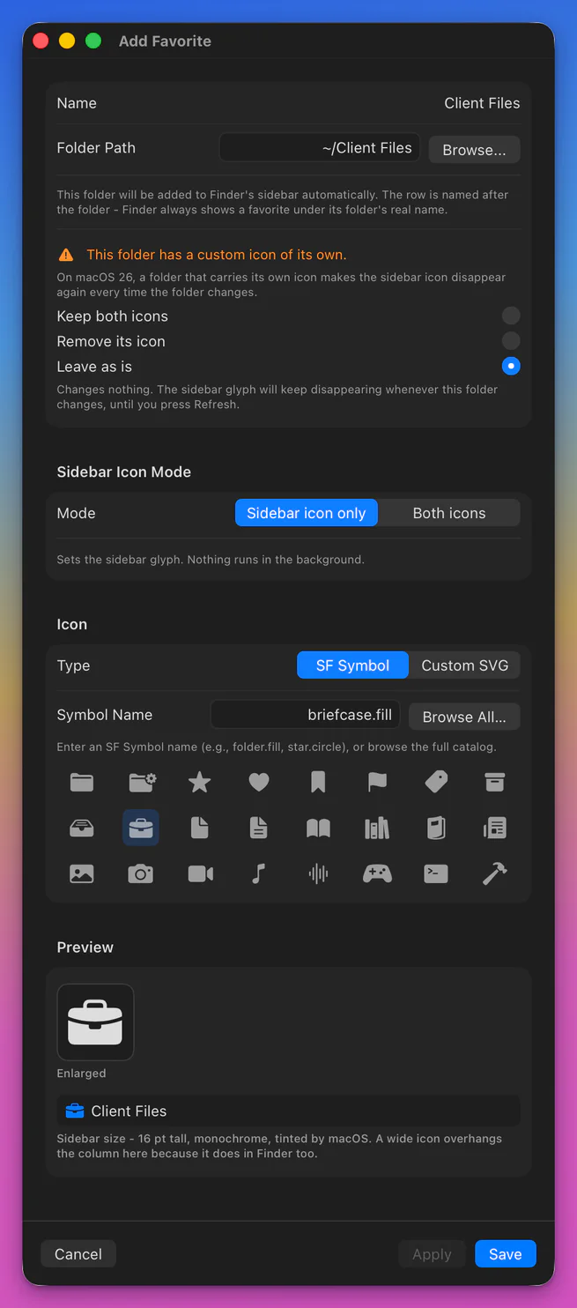Select the folder symbol in the icon grid
This screenshot has width=577, height=1308.
pos(82,782)
